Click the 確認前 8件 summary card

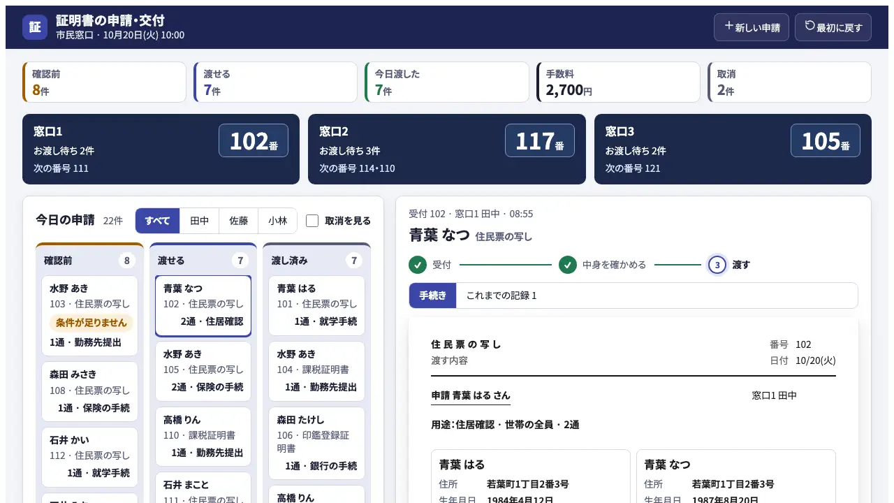[104, 82]
